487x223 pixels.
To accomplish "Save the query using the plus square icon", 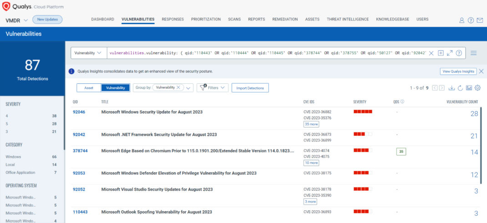I will coord(441,53).
